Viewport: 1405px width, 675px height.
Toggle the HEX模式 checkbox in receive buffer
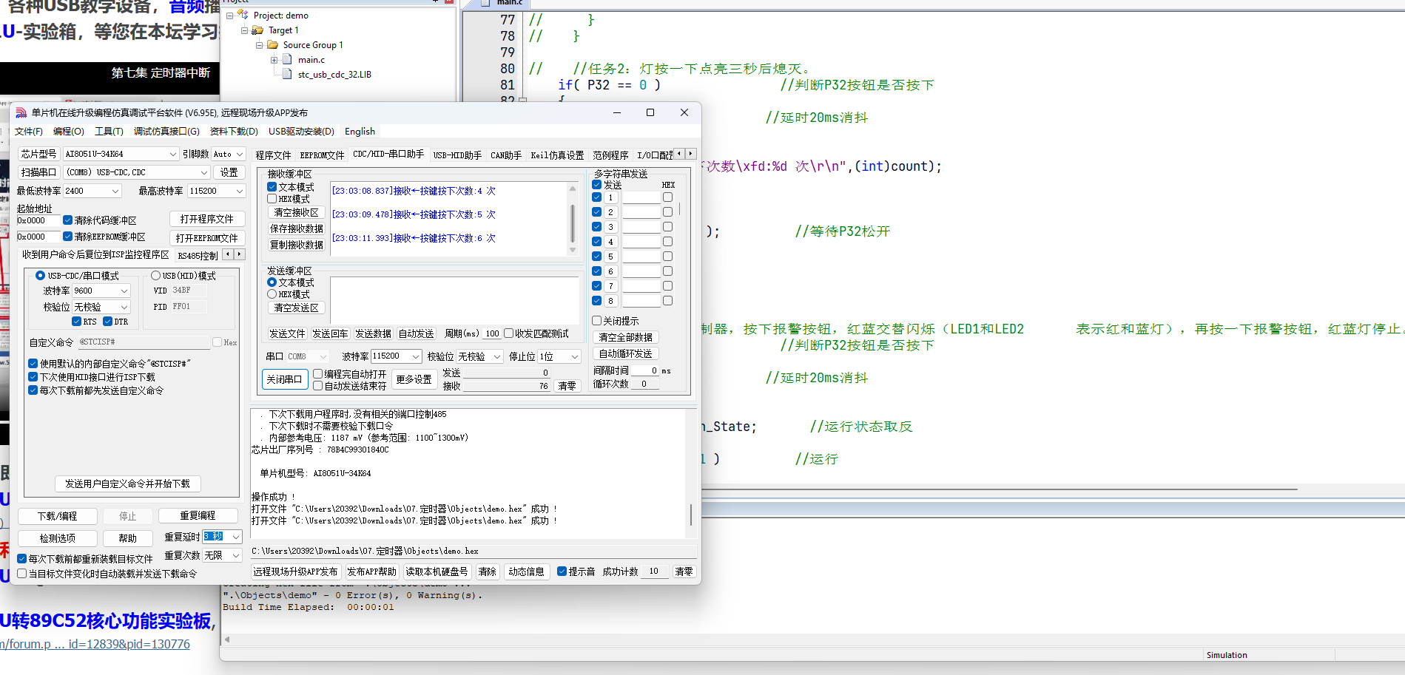[272, 199]
